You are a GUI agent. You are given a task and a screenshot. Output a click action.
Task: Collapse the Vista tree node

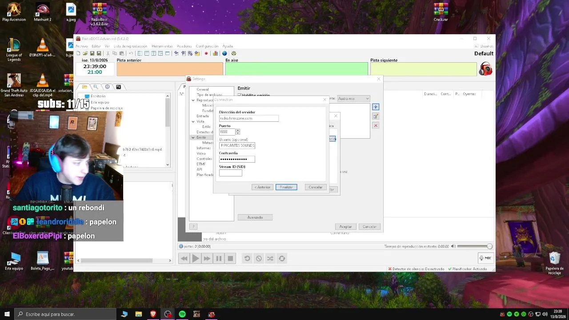click(193, 121)
